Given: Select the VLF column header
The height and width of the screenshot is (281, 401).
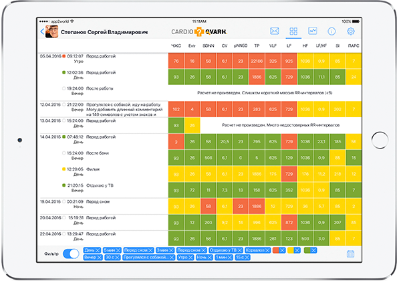Looking at the screenshot, I should tap(273, 45).
